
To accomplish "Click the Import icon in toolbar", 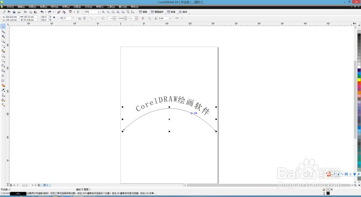I will coord(59,12).
